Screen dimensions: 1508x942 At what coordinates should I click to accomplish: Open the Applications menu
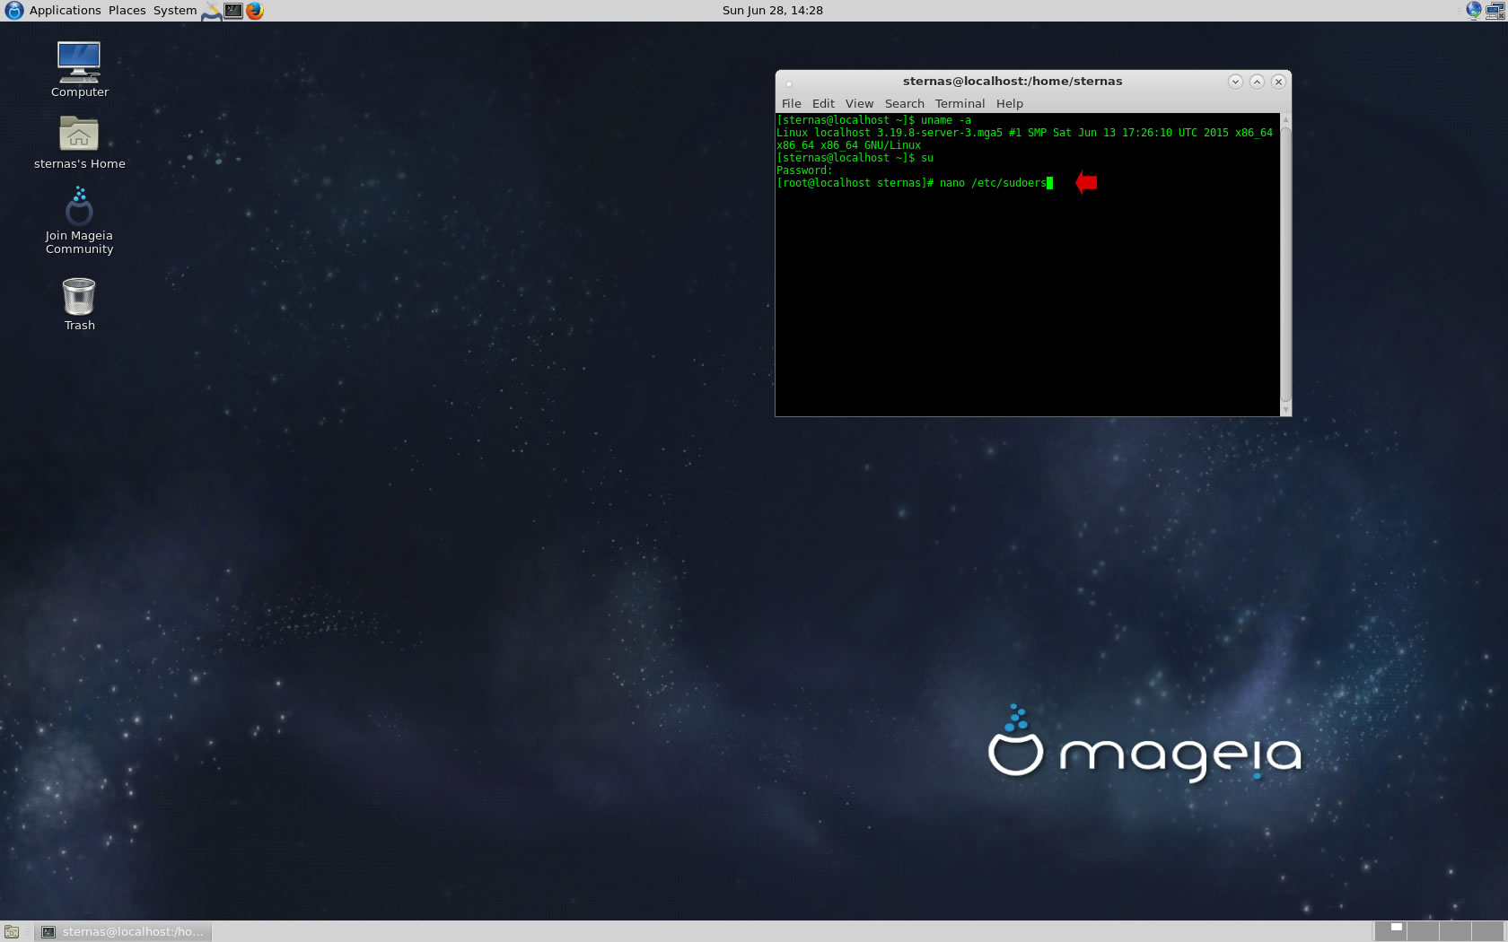[65, 11]
